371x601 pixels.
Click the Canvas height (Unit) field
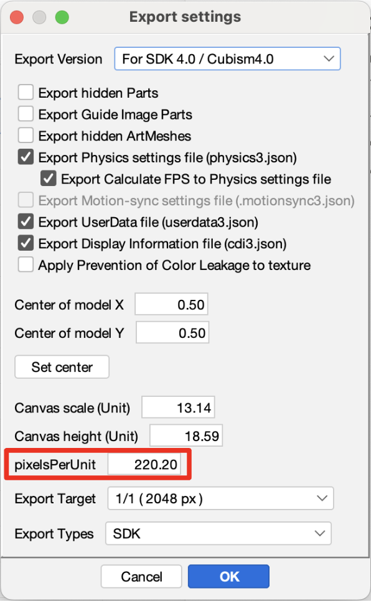[x=186, y=436]
